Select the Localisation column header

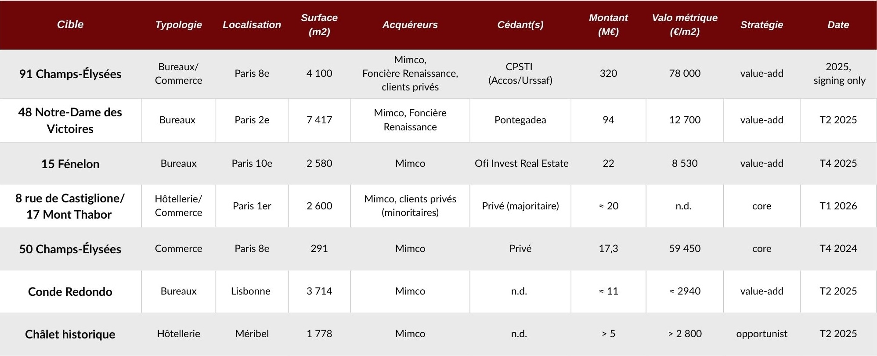click(x=252, y=25)
